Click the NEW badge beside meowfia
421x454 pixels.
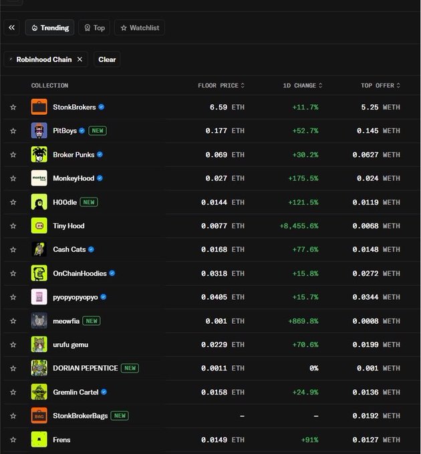(x=92, y=321)
